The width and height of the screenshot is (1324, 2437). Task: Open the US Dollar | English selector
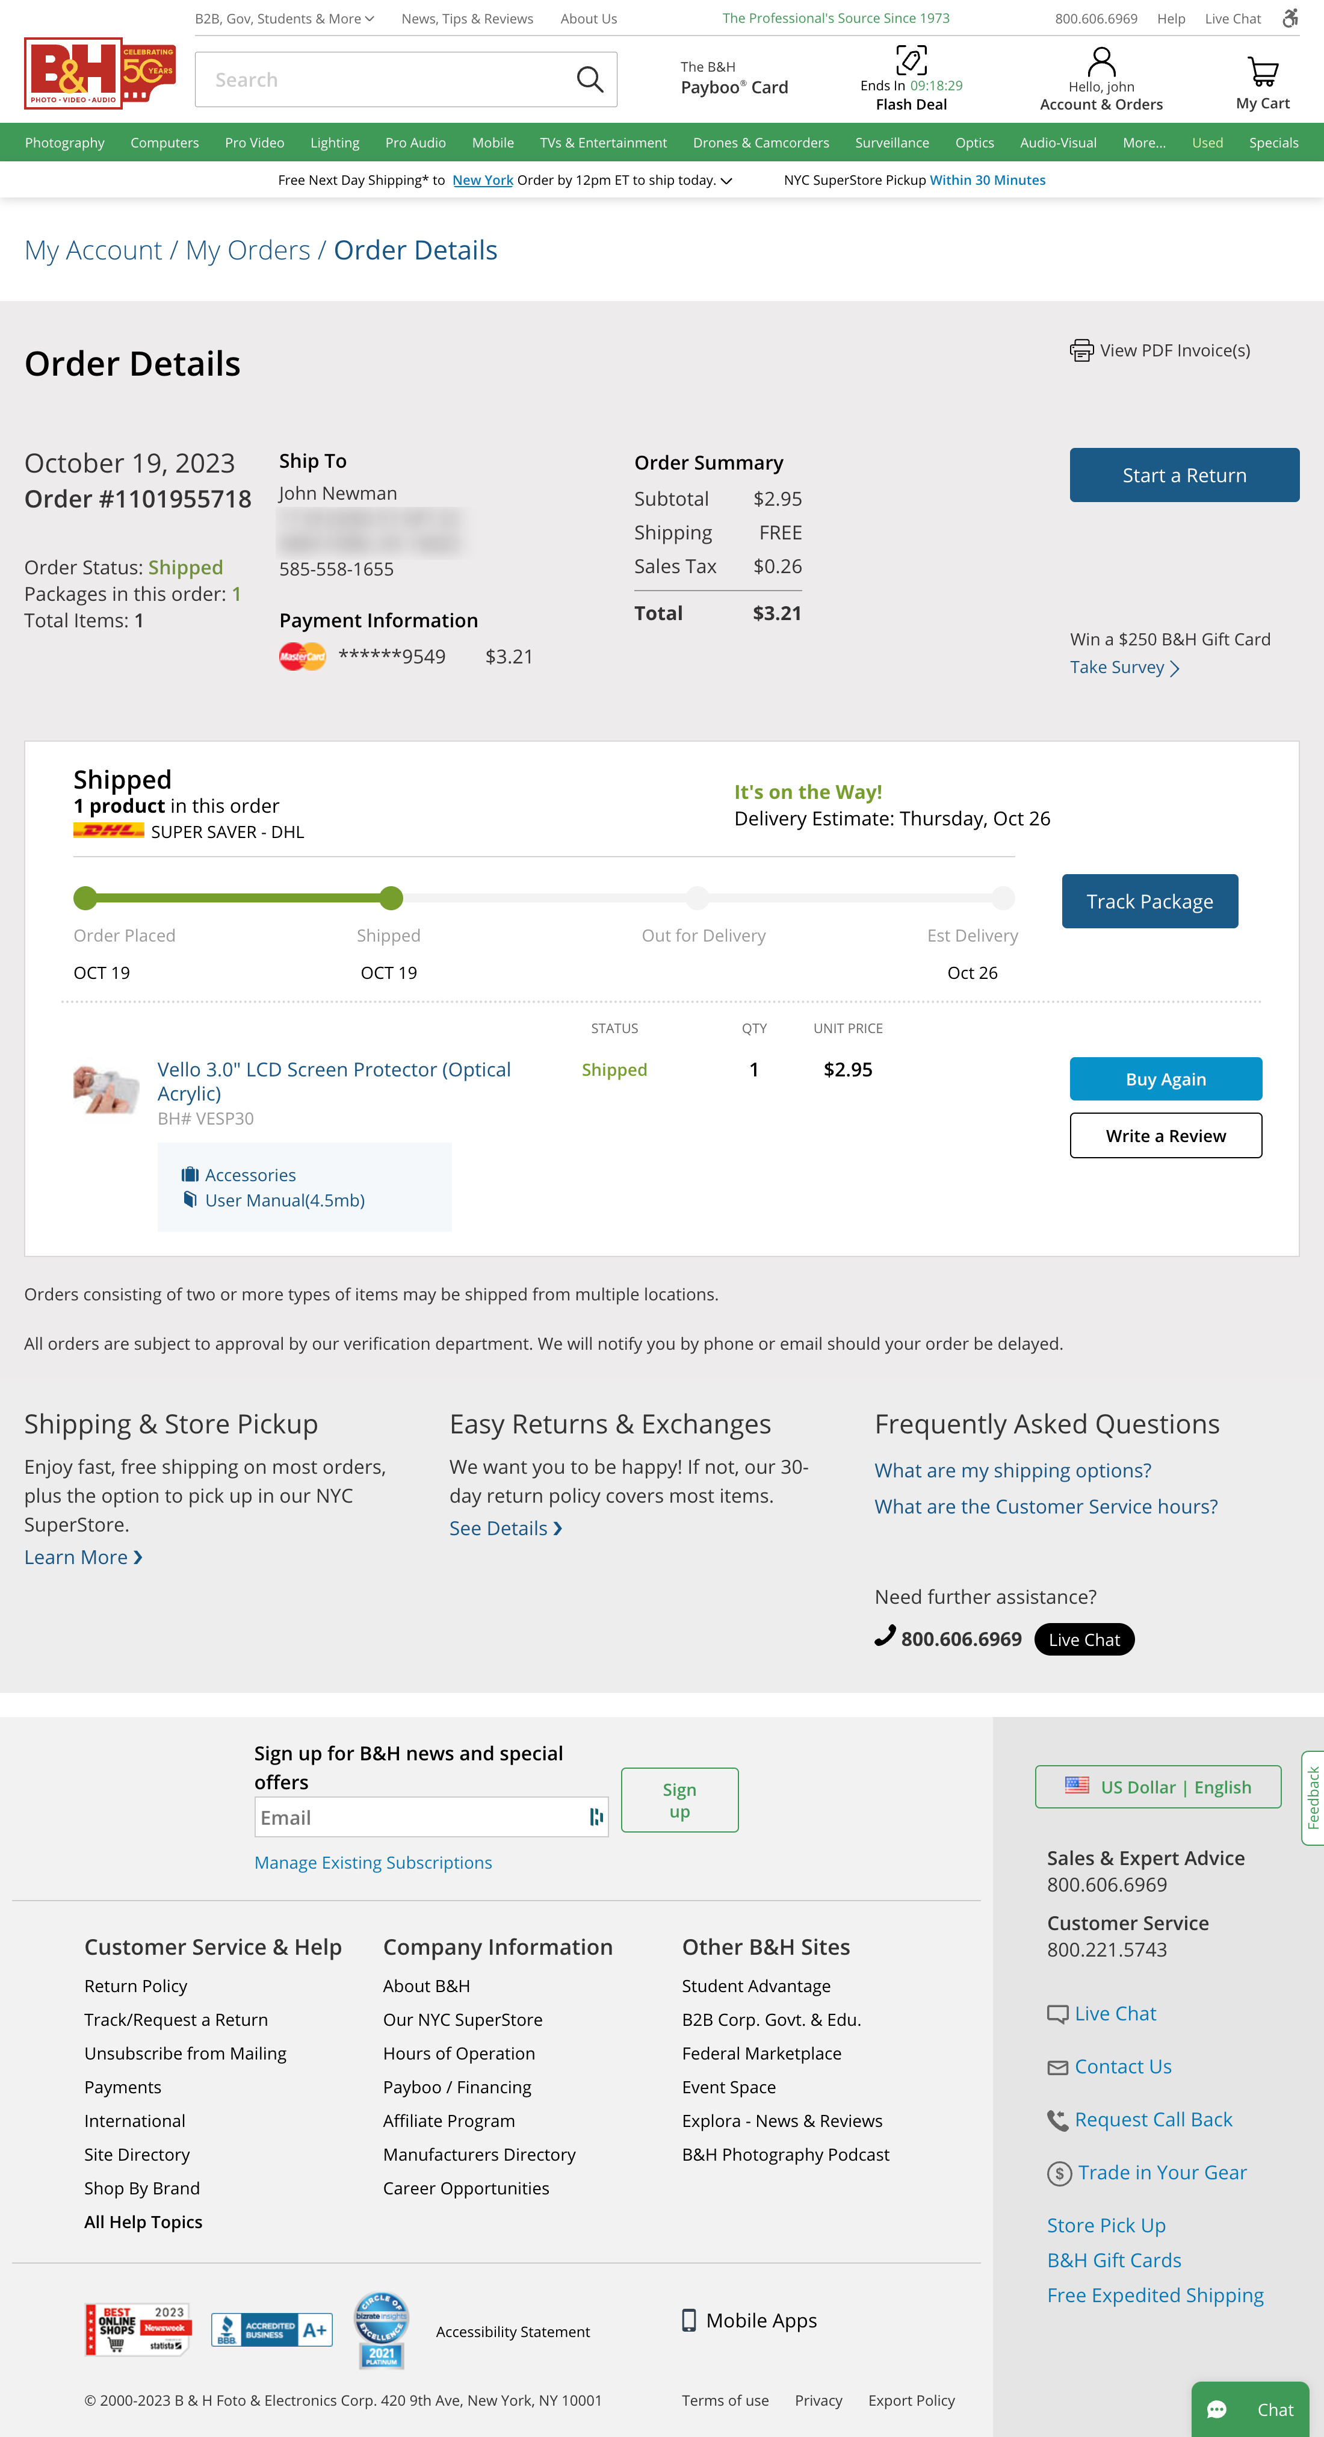pyautogui.click(x=1157, y=1787)
